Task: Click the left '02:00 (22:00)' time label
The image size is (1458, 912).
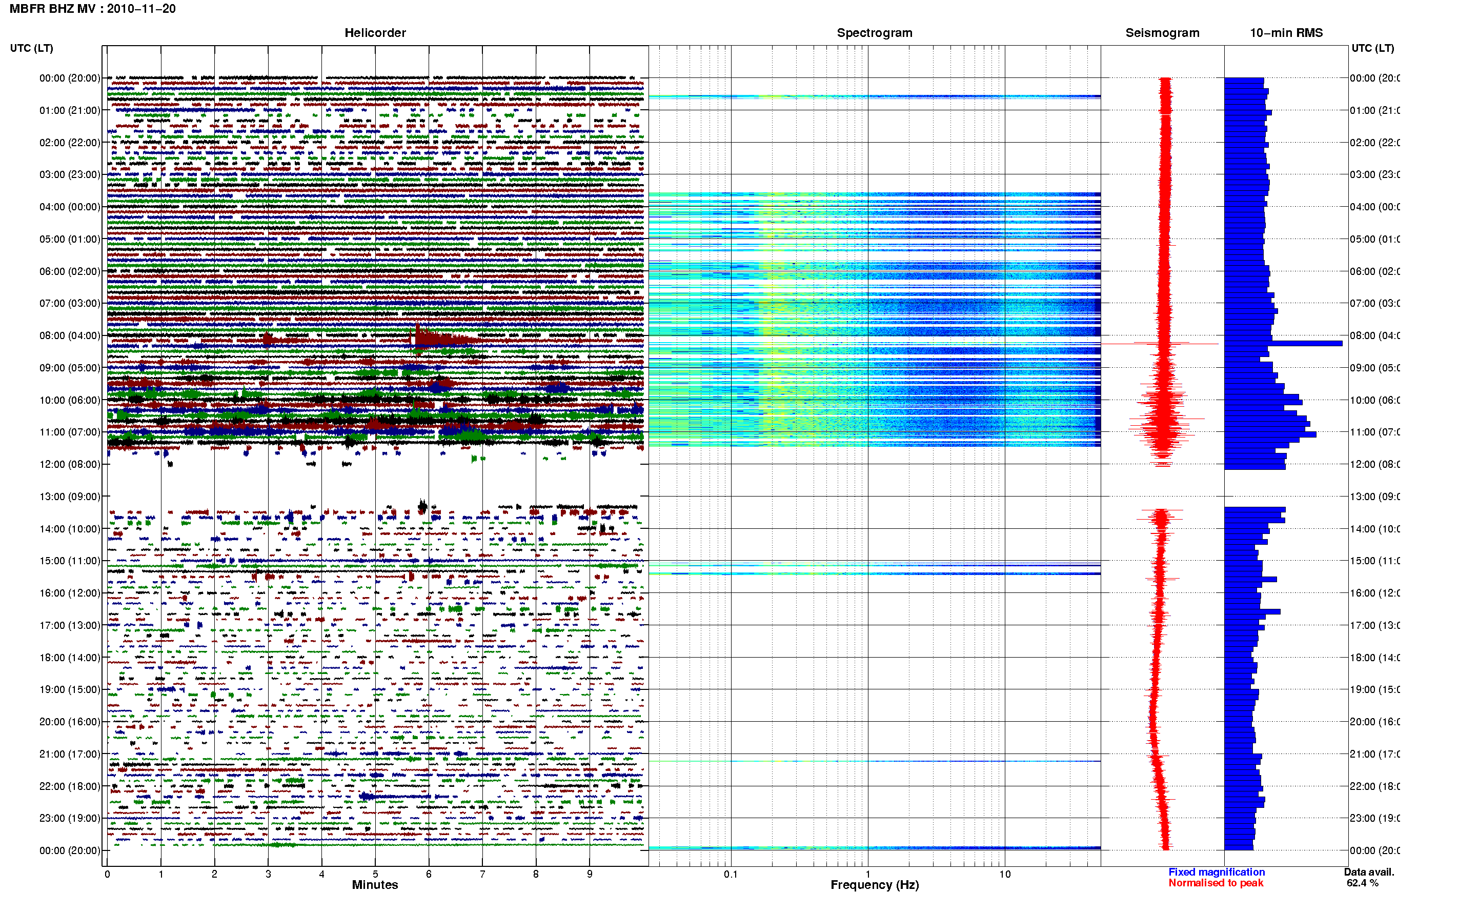Action: click(x=70, y=143)
